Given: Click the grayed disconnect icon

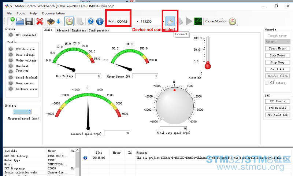Looking at the screenshot, I should click(x=179, y=21).
